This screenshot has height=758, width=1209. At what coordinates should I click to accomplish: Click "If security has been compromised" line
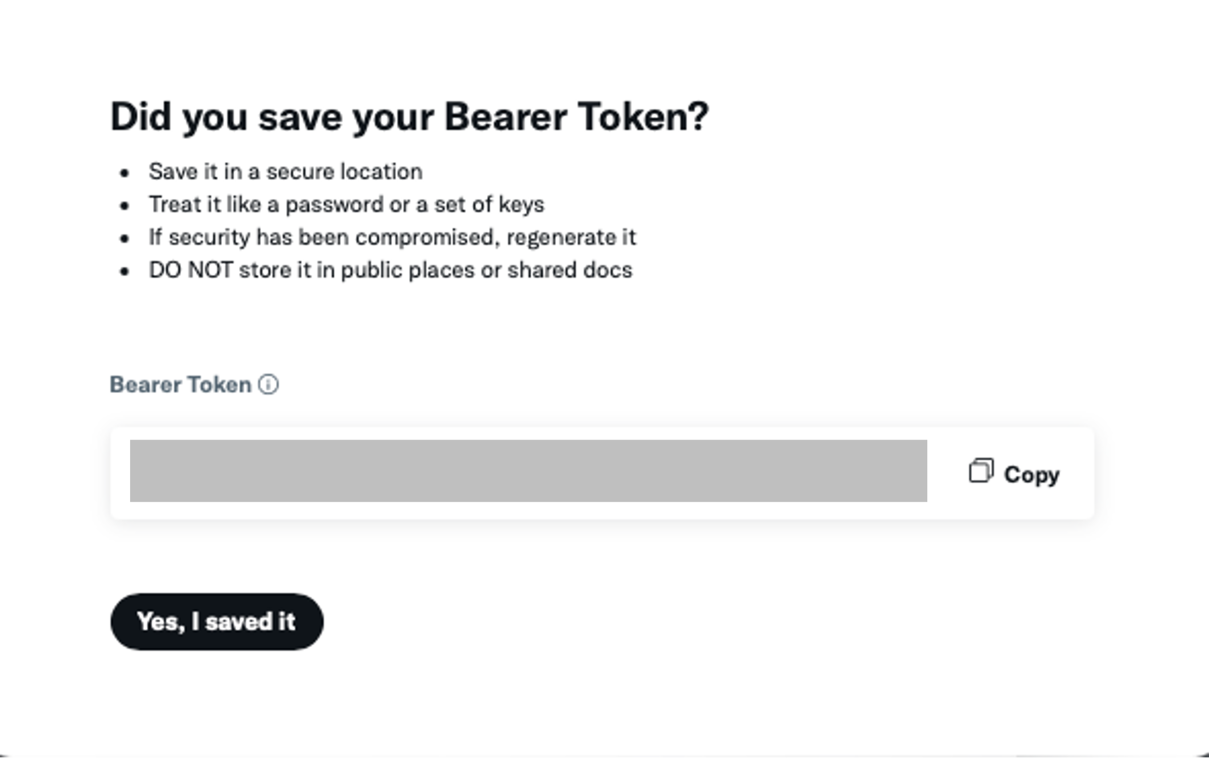(x=392, y=237)
